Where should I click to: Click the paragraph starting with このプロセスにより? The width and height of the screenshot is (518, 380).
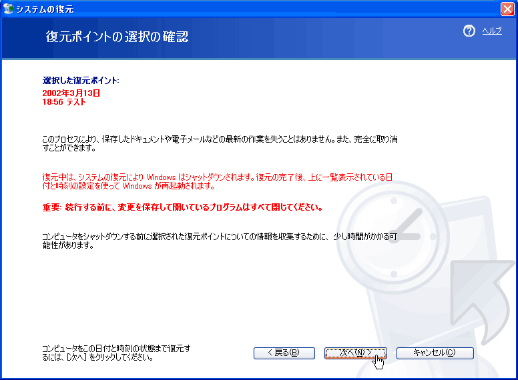(x=220, y=143)
